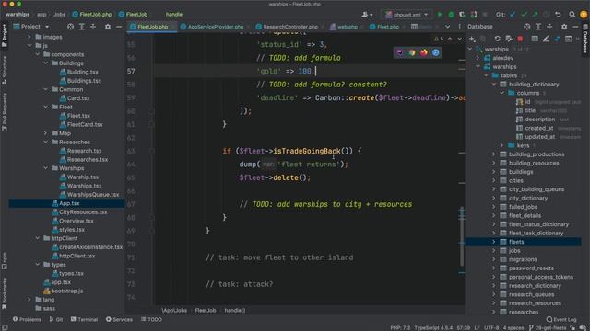
Task: Expand the lang folder
Action: point(29,300)
